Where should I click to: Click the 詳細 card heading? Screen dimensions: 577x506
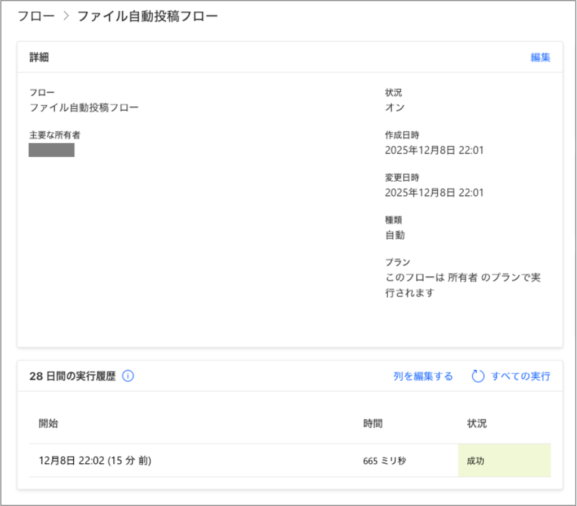[x=39, y=57]
